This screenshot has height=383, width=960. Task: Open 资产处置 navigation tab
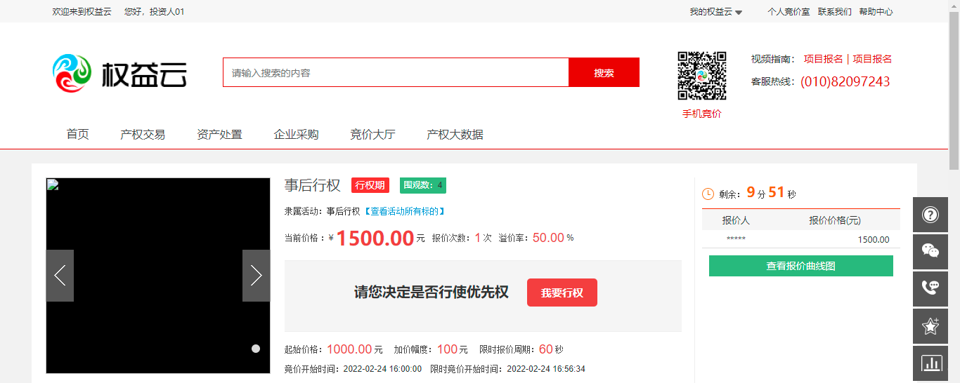point(219,135)
